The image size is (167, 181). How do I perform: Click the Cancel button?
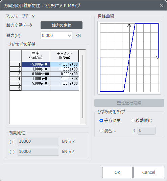[x=149, y=173]
